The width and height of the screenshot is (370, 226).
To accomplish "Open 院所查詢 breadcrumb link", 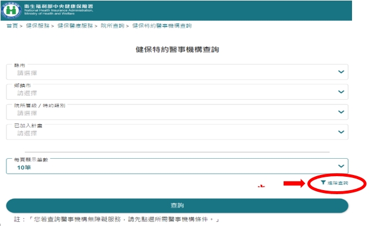I will (x=113, y=25).
